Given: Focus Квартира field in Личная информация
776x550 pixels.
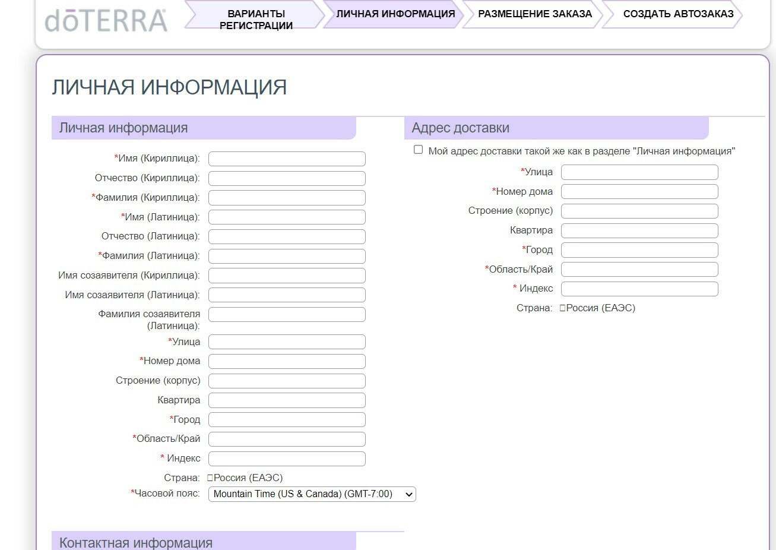Looking at the screenshot, I should tap(287, 400).
